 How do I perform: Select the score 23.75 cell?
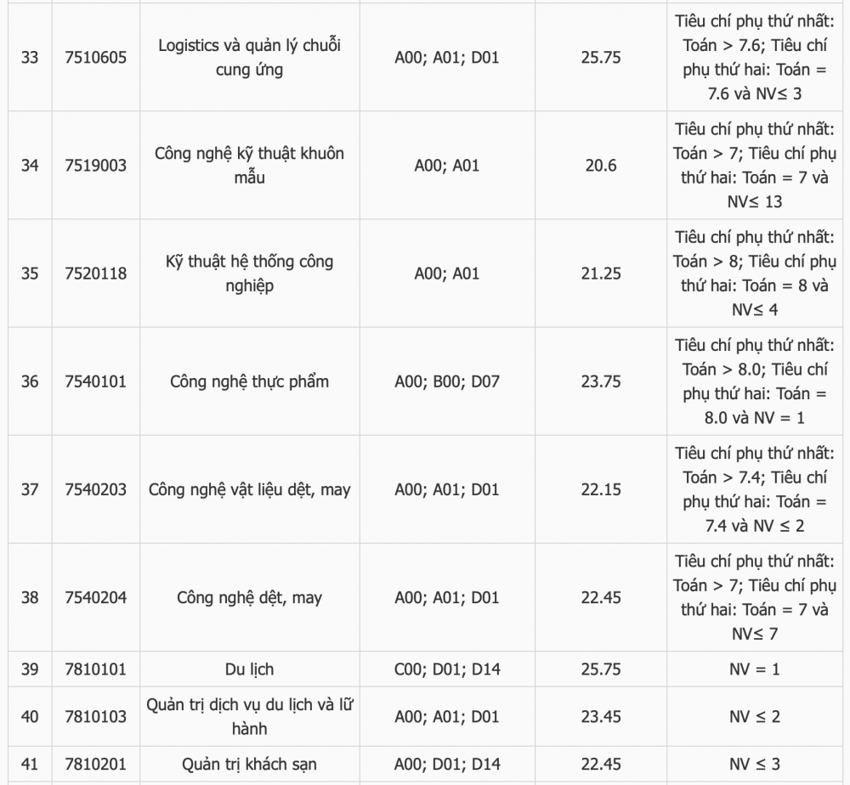coord(601,381)
